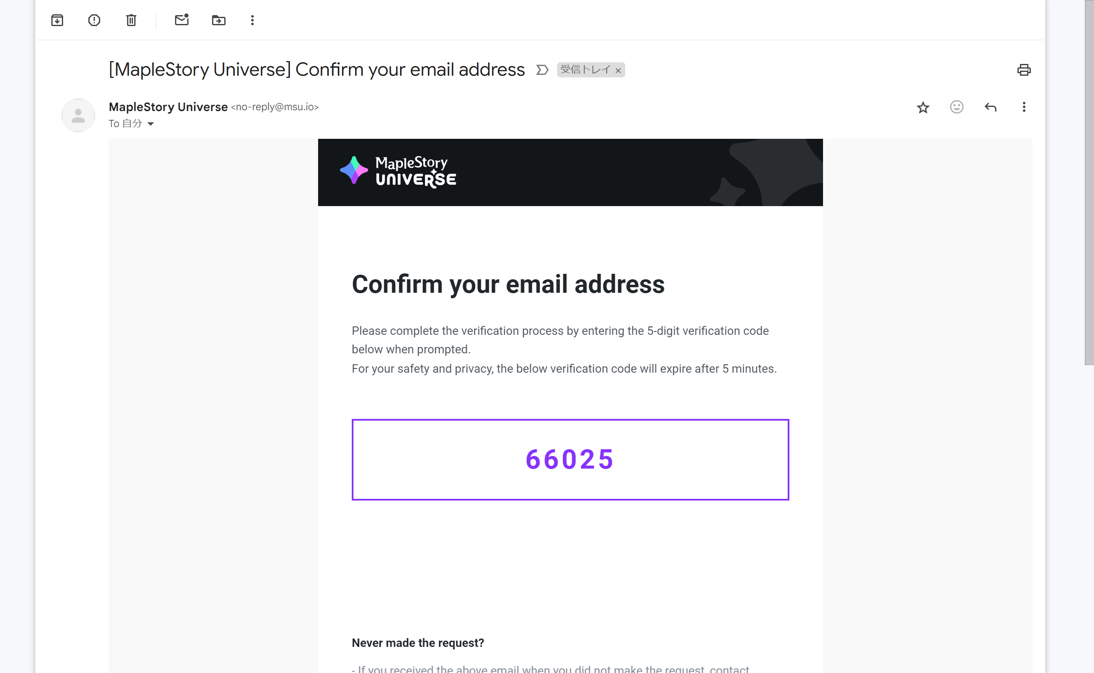Click the more options icon on email header
This screenshot has width=1094, height=673.
[1024, 107]
